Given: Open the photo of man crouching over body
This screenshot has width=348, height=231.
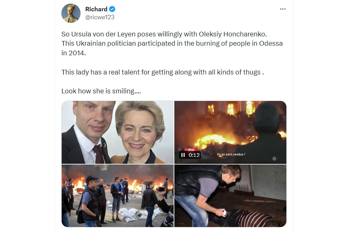Looking at the screenshot, I should tap(230, 196).
